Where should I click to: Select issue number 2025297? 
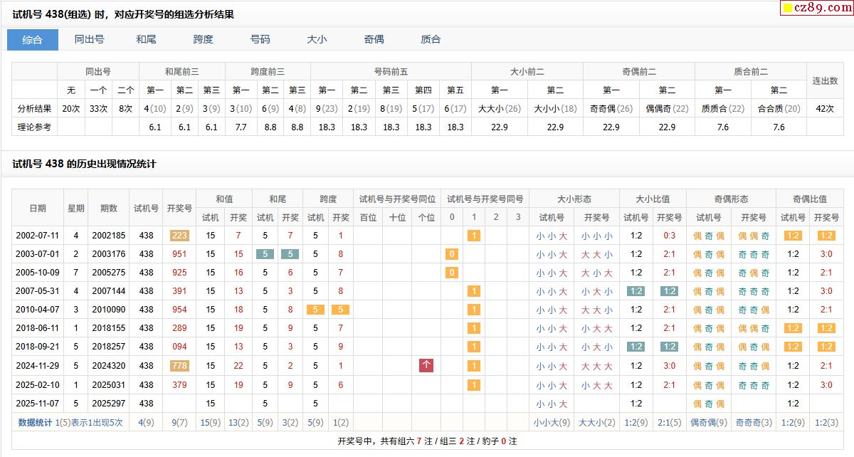(109, 404)
